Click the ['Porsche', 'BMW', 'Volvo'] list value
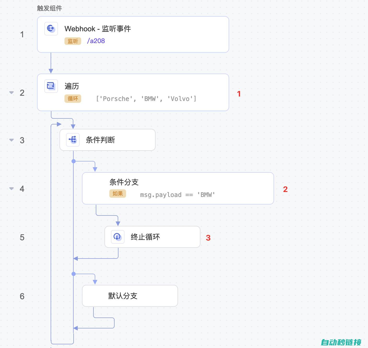 tap(146, 99)
